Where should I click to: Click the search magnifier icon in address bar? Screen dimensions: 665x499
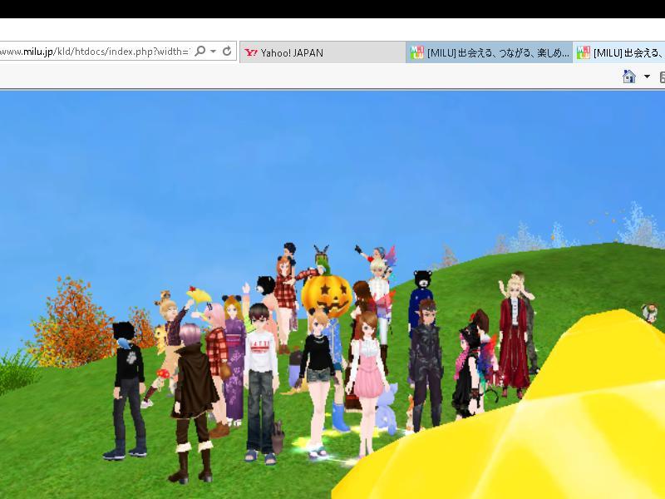(x=200, y=52)
